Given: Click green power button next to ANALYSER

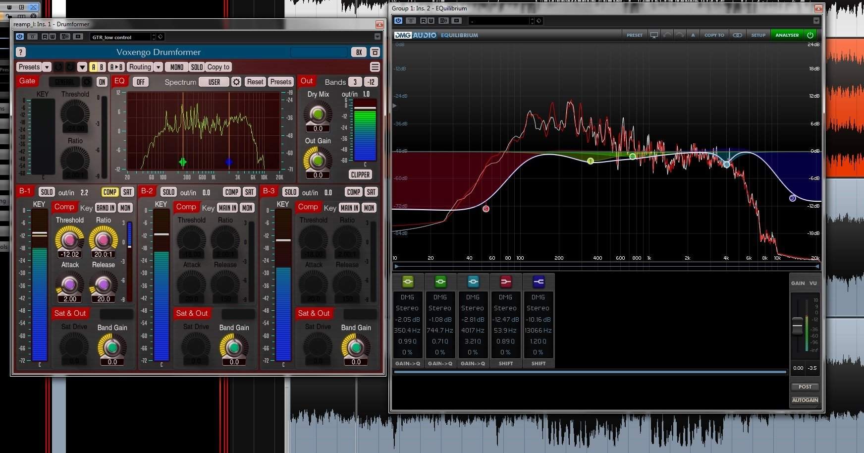Looking at the screenshot, I should [810, 35].
